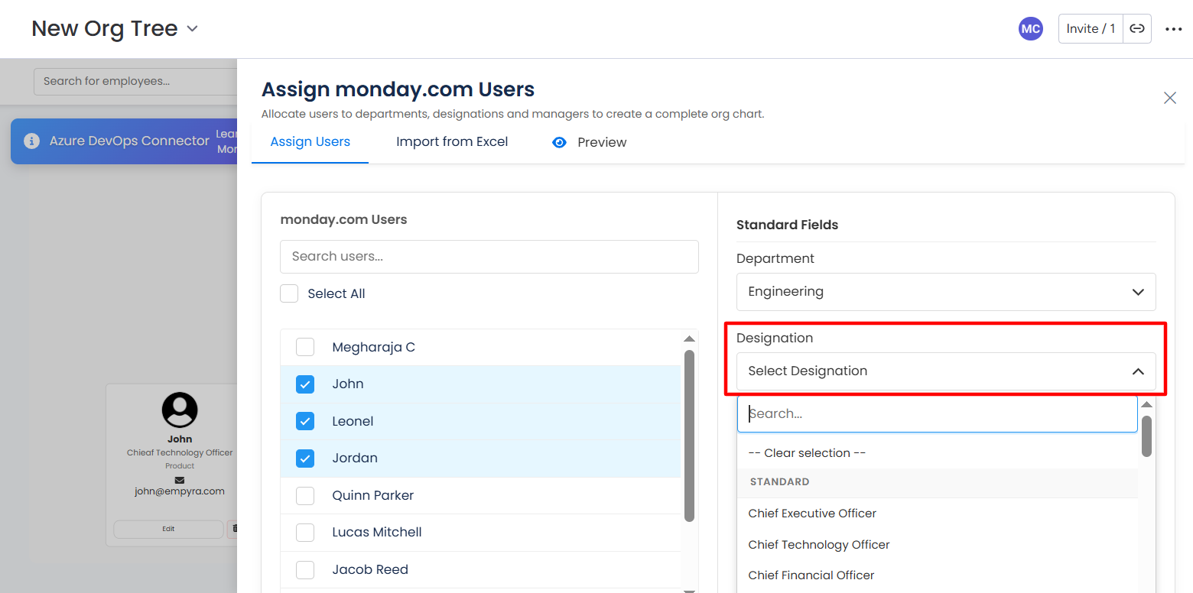Check the box for Megharaja C
1193x593 pixels.
coord(305,347)
